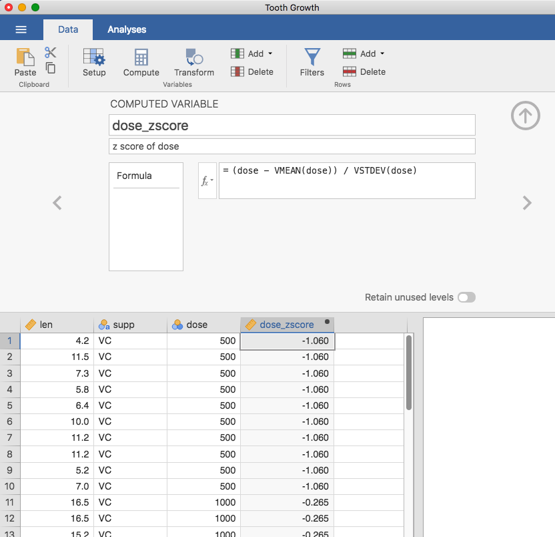Select the dose column header
Viewport: 555px width, 537px height.
click(x=203, y=325)
